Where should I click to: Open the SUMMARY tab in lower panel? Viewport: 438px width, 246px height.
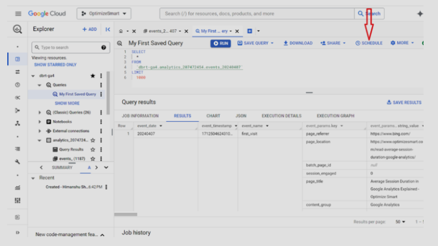coord(62,168)
